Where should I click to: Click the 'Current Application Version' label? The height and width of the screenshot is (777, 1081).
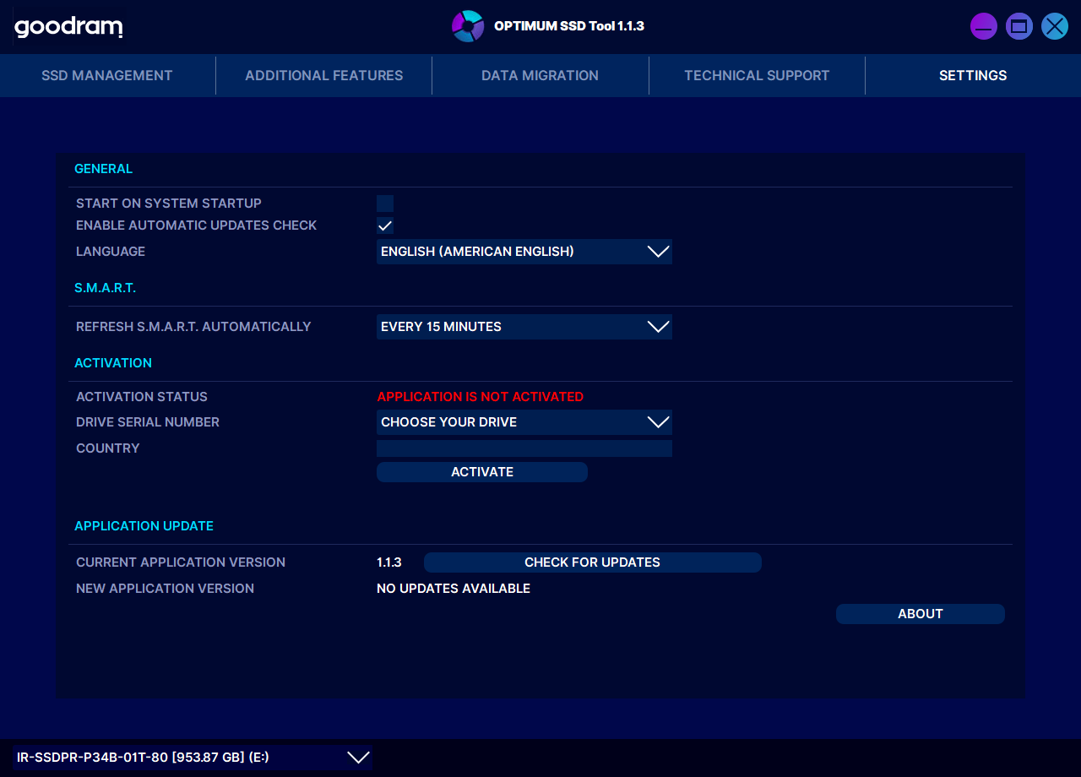(x=181, y=562)
